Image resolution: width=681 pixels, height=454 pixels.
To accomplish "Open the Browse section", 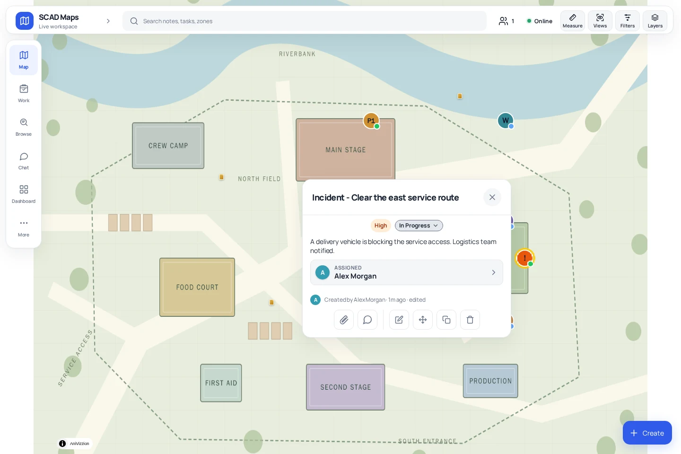I will [x=24, y=127].
